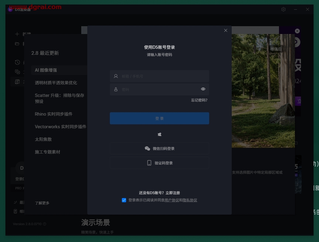The width and height of the screenshot is (319, 242).
Task: Click the user avatar D icon
Action: coord(20,168)
